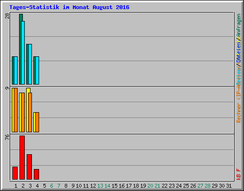Click the cyan bar for day 1 in top chart

tap(16, 70)
